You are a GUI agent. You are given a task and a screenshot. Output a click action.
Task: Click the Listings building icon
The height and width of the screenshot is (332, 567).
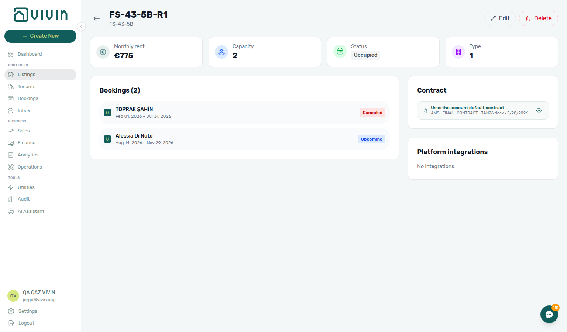pos(11,75)
